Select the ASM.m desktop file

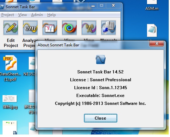(152, 5)
